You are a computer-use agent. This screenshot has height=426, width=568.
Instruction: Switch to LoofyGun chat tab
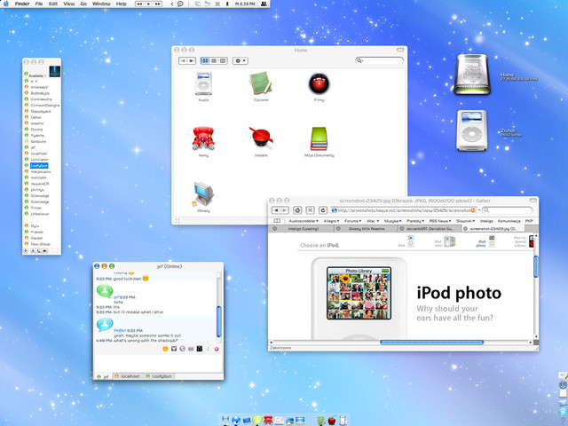160,376
